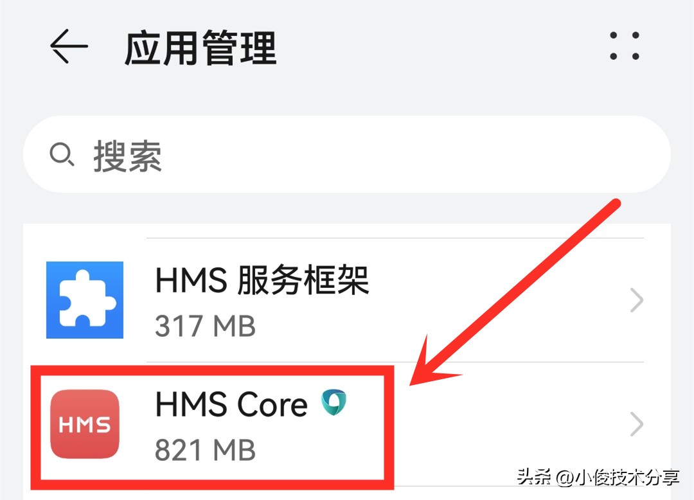Open the blue puzzle piece app icon
Viewport: 694px width, 500px height.
[85, 300]
